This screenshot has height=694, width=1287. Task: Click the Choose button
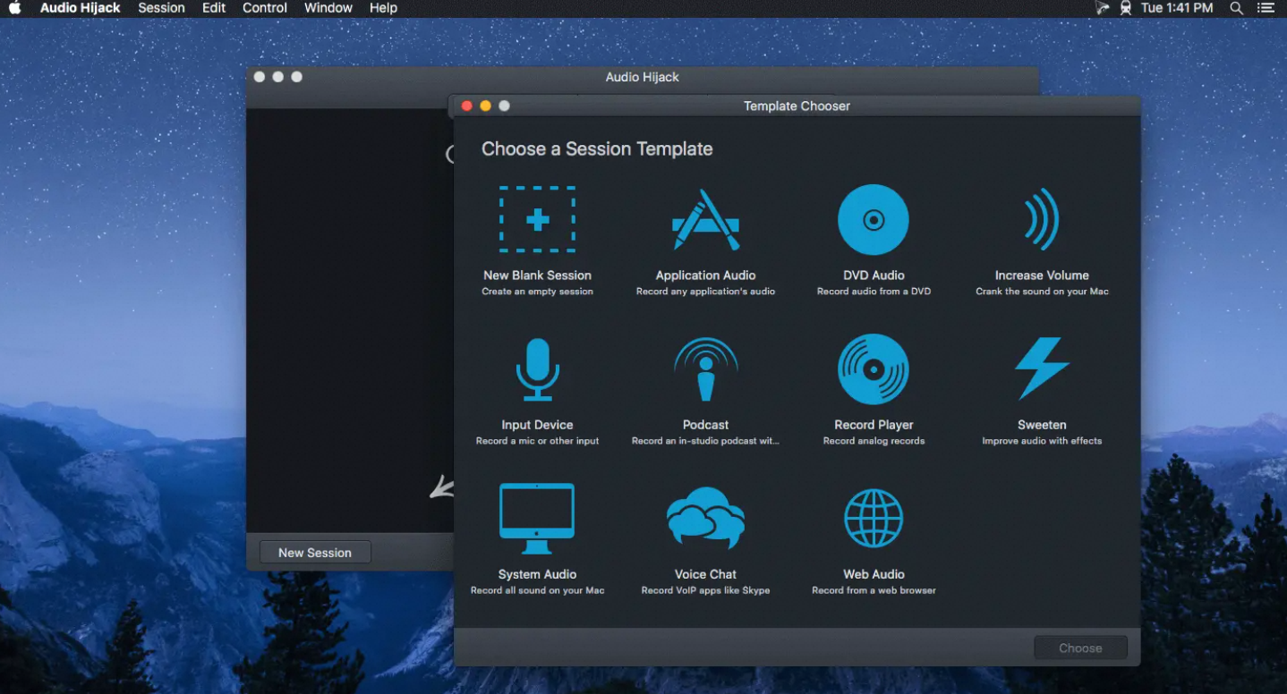pyautogui.click(x=1080, y=648)
